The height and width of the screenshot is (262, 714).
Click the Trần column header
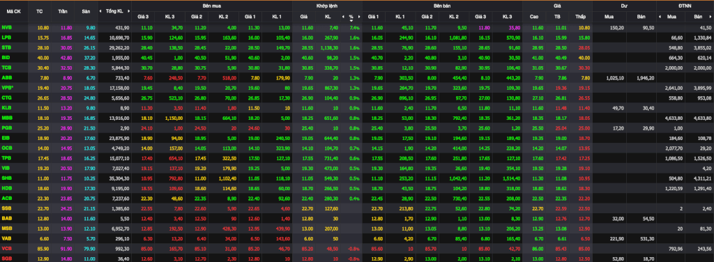coord(63,10)
